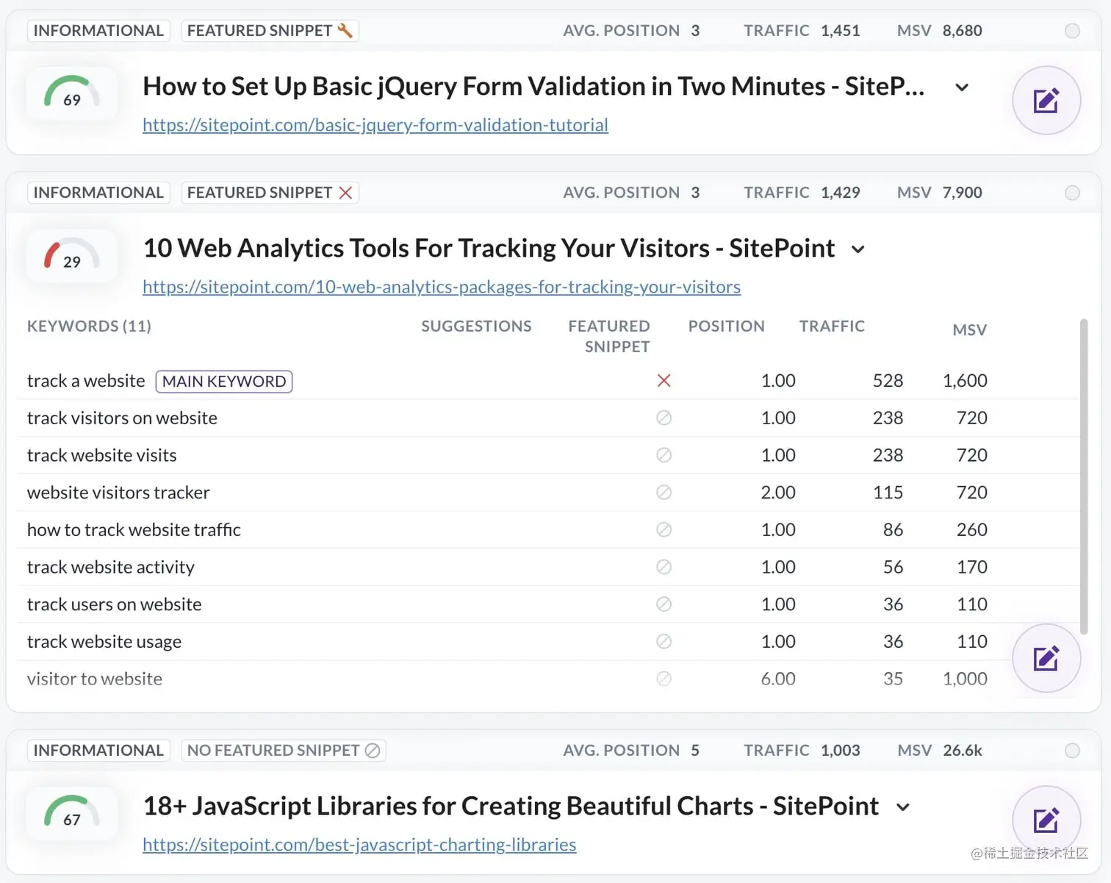Open the jQuery form validation tutorial link
The height and width of the screenshot is (883, 1111).
(x=375, y=124)
